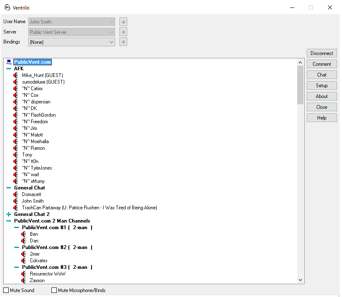Image resolution: width=342 pixels, height=297 pixels.
Task: Click speaker icon beside Zaxxon
Action: tap(23, 280)
